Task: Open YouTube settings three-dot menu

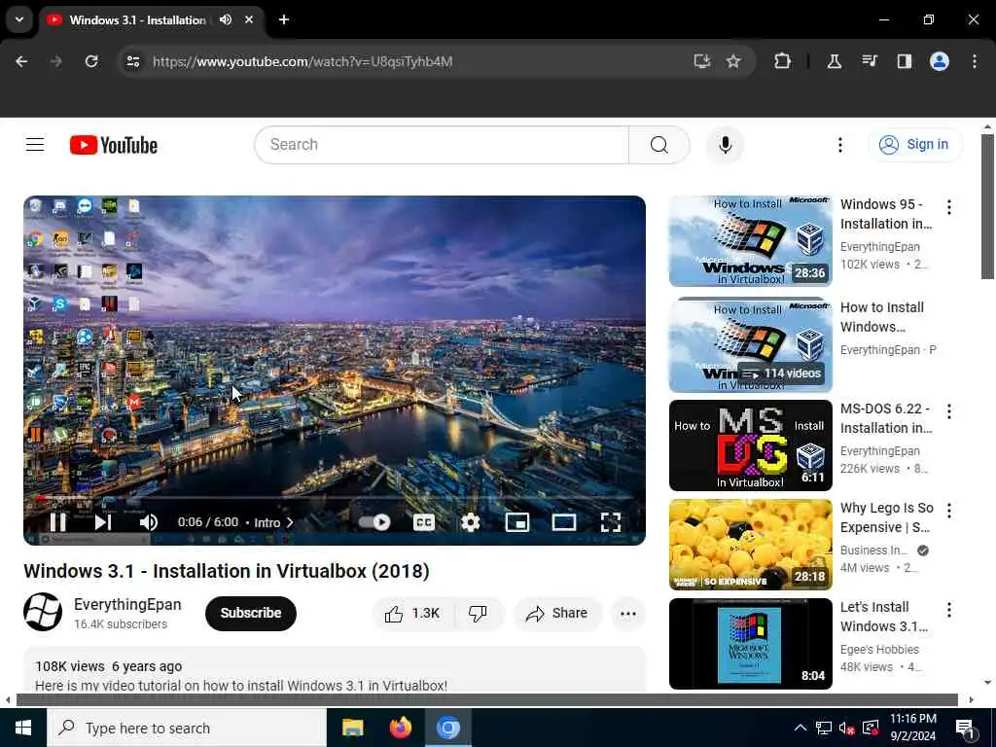Action: click(839, 145)
